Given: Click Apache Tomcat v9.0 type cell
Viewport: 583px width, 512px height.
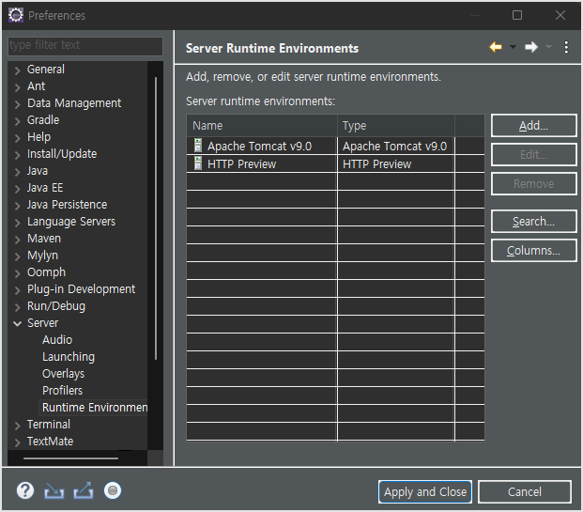Looking at the screenshot, I should pyautogui.click(x=395, y=146).
